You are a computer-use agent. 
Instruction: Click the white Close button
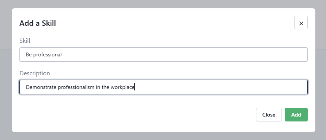point(269,115)
